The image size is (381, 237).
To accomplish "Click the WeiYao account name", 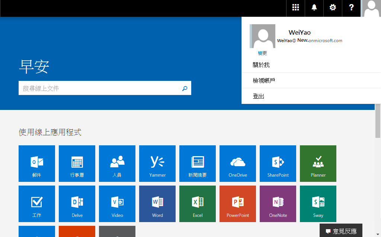I will [x=300, y=32].
